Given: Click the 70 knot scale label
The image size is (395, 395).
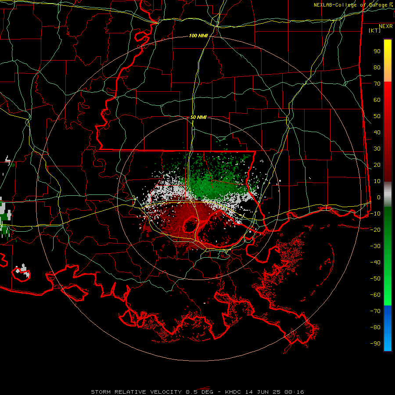Looking at the screenshot, I should pos(377,84).
